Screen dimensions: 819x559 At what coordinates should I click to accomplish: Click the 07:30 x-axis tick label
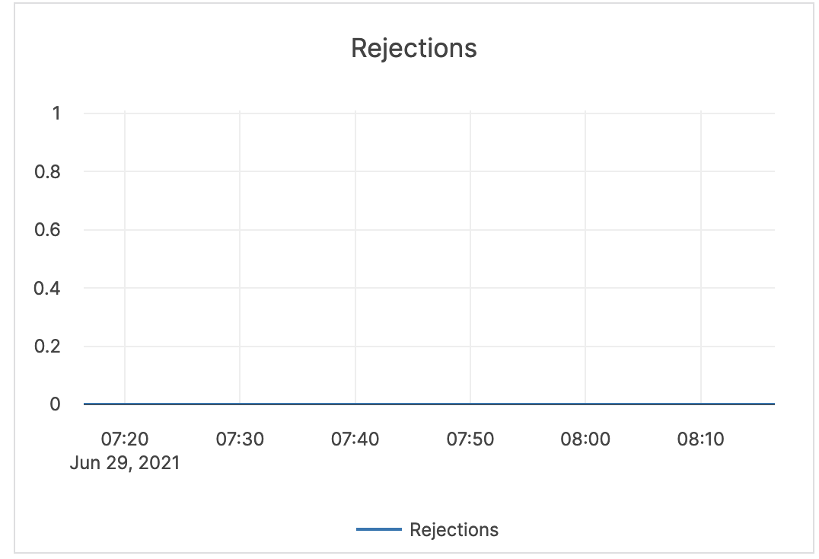point(240,439)
